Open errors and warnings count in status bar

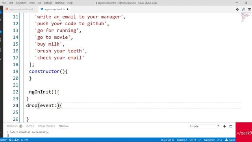[14, 140]
